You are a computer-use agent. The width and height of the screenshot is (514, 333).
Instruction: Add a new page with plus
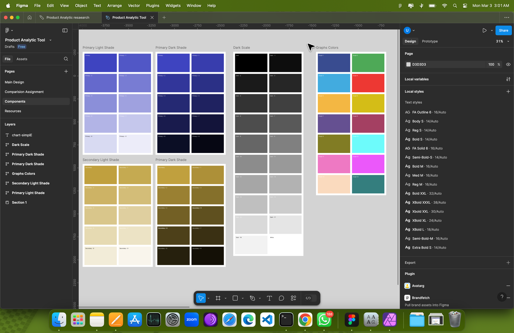[x=66, y=71]
